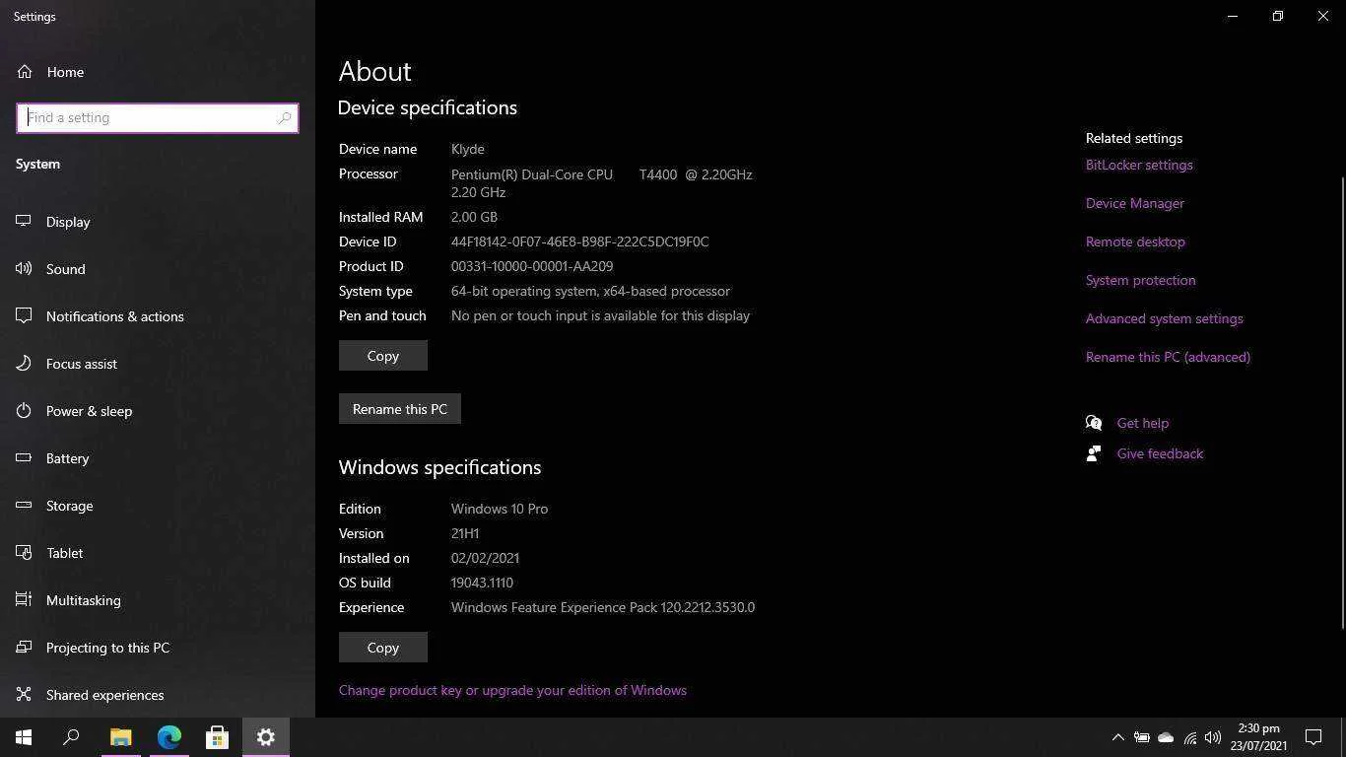1346x757 pixels.
Task: Open the Windows Start menu
Action: click(x=24, y=736)
